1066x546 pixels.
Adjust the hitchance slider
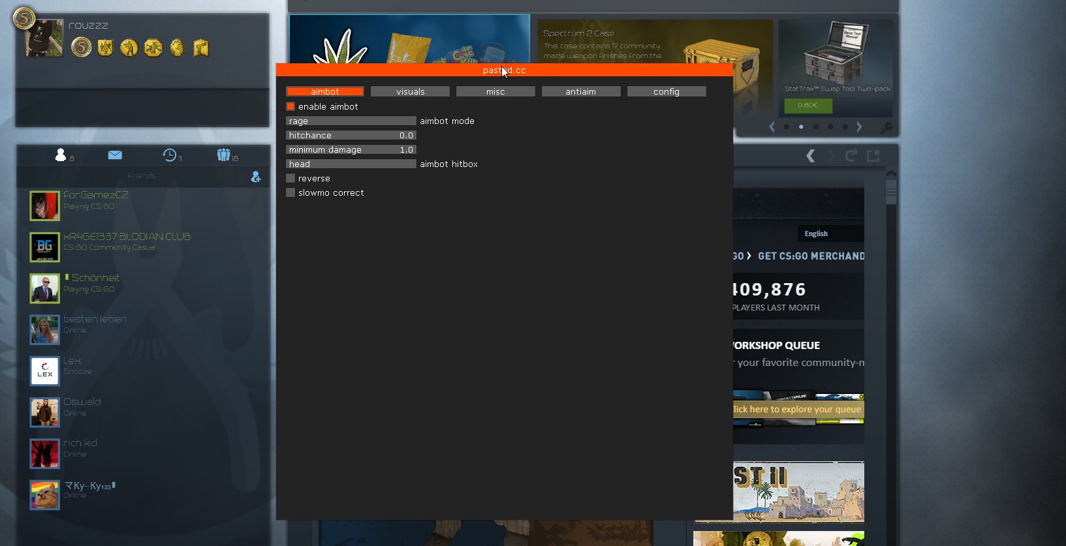click(x=351, y=135)
